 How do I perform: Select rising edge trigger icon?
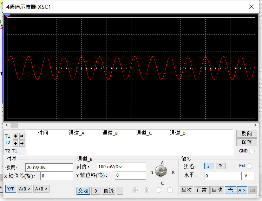[x=209, y=166]
